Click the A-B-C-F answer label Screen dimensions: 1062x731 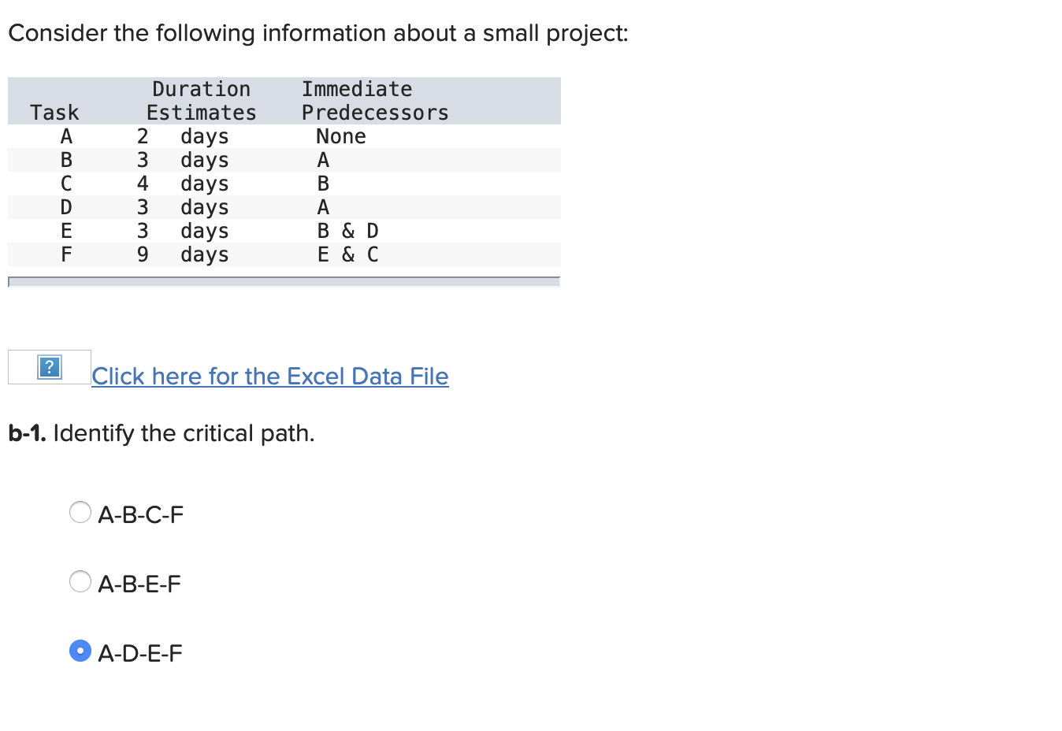141,515
